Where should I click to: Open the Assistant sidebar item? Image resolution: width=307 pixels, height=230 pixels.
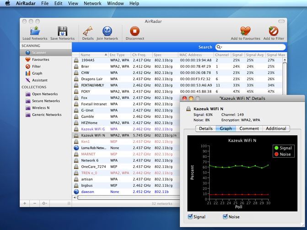point(46,80)
